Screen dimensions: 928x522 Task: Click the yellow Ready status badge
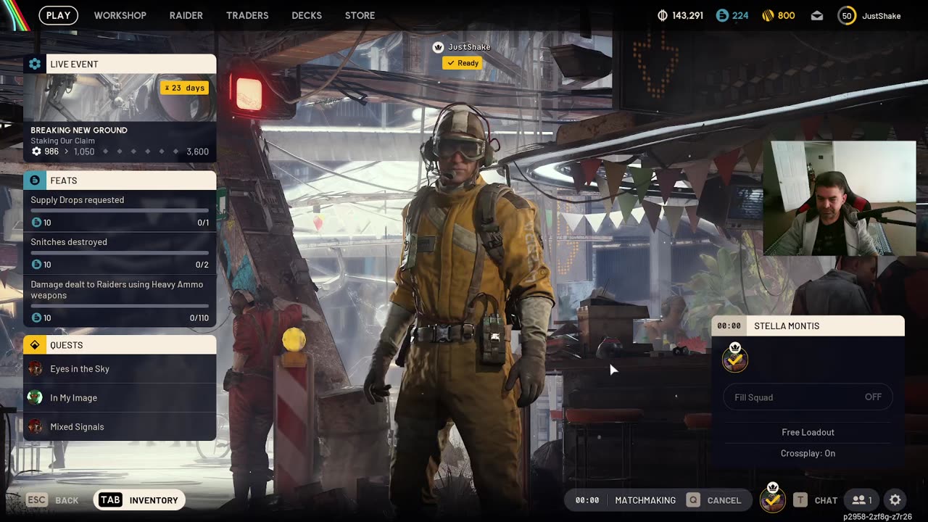(462, 63)
